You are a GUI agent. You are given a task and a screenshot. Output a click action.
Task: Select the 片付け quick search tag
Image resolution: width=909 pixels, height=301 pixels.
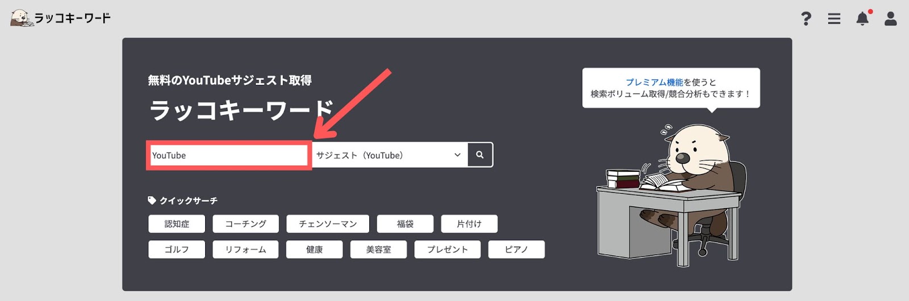[469, 224]
